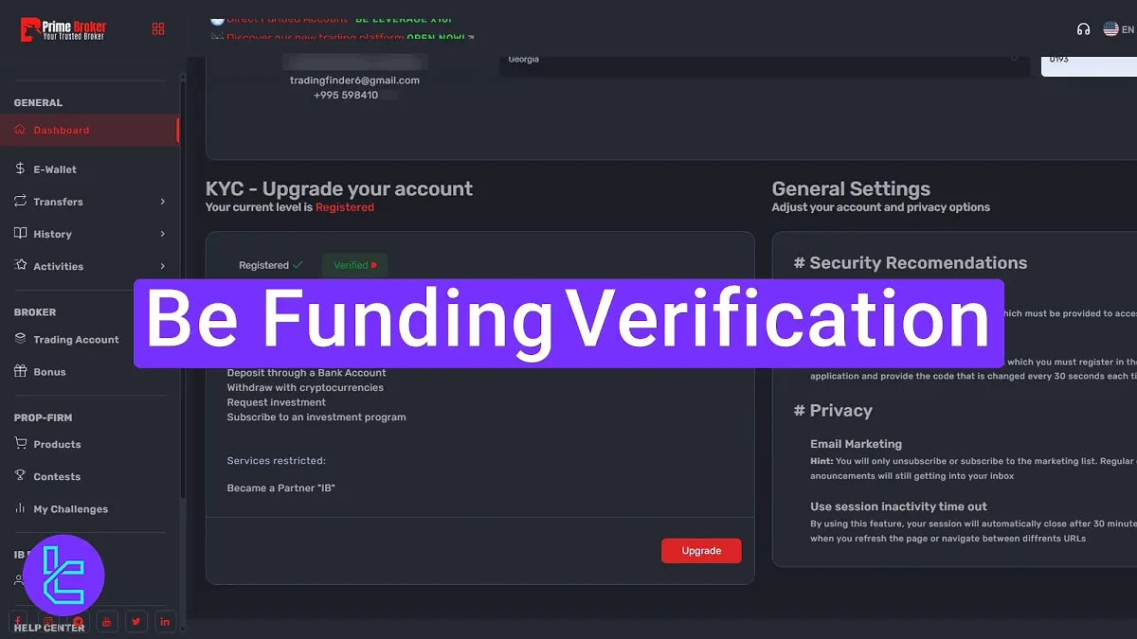
Task: Open the Twitter social link
Action: click(x=135, y=621)
